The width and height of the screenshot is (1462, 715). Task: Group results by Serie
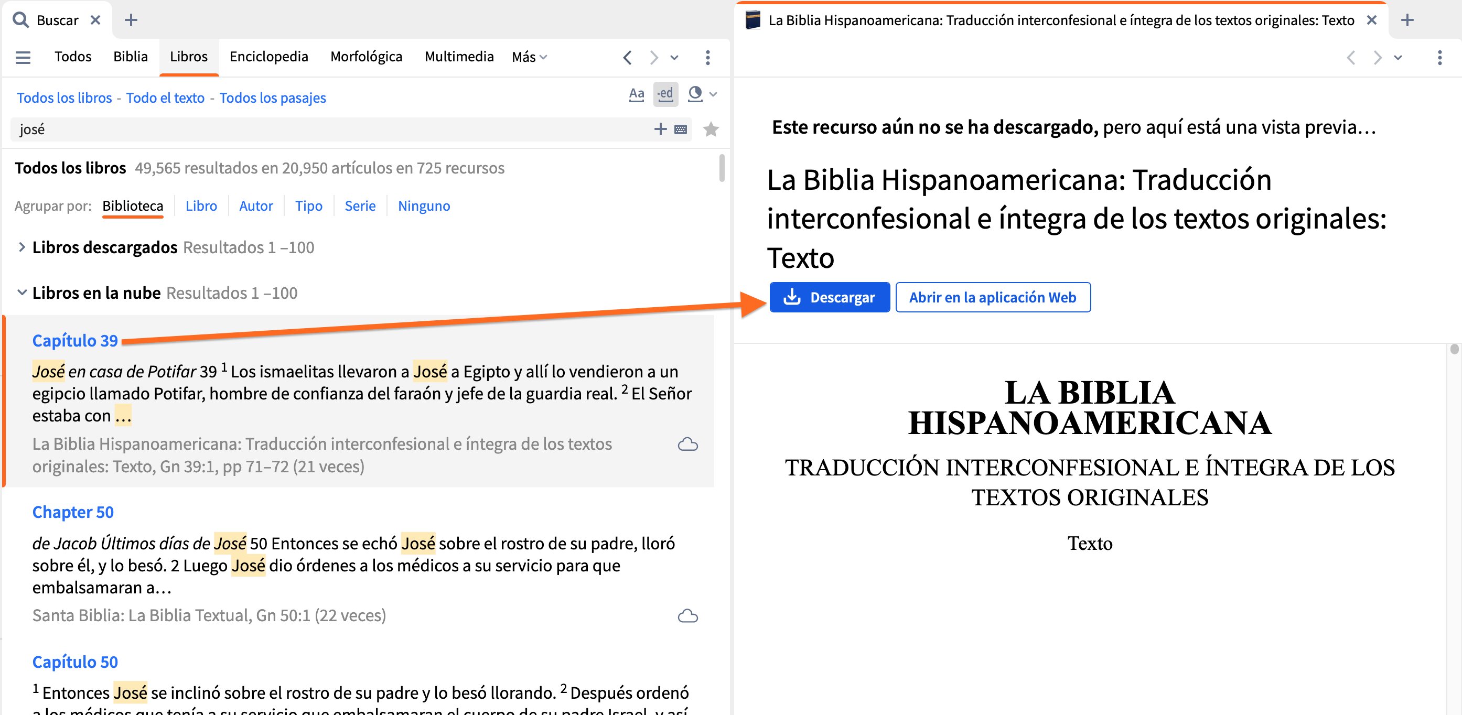360,206
